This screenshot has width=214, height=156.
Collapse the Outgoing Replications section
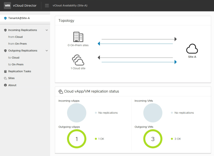47,51
